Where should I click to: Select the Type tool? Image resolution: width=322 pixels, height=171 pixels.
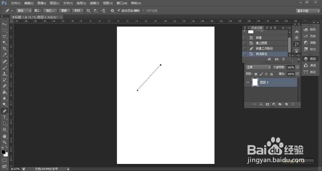(4, 117)
